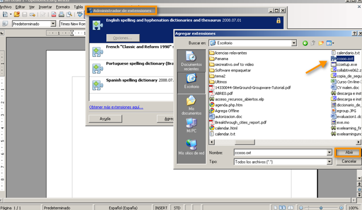This screenshot has width=362, height=210.
Task: Click the Open file folder icon
Action: (x=17, y=15)
